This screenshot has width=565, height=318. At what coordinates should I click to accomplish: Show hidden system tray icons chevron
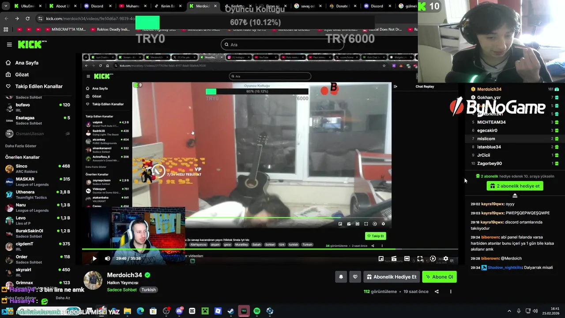509,311
